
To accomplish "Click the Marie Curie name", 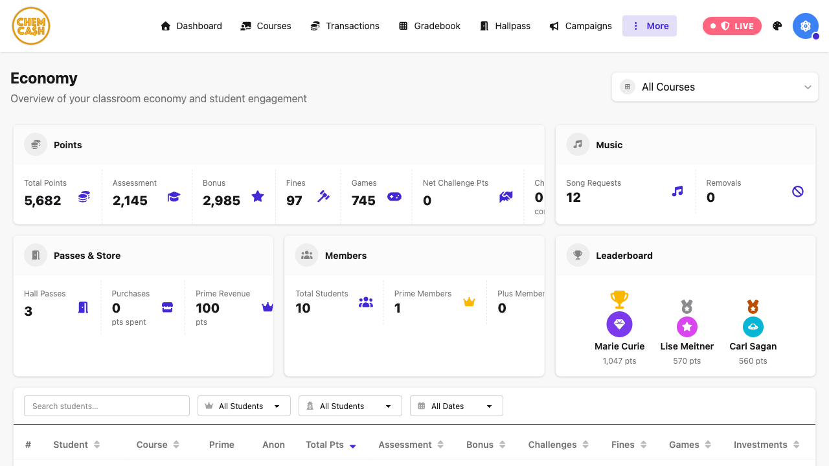I will (x=620, y=346).
